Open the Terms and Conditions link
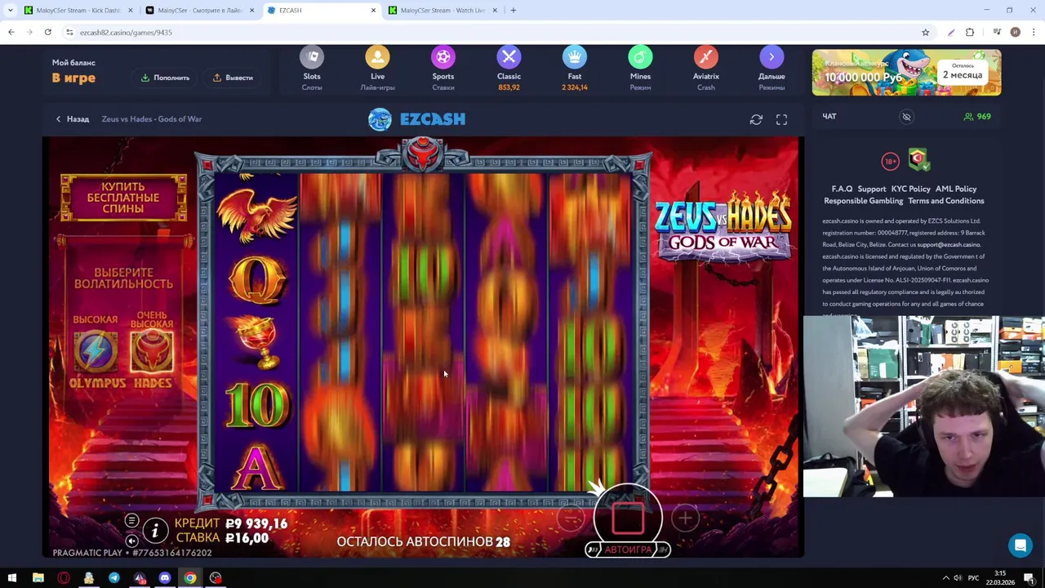 pyautogui.click(x=946, y=201)
